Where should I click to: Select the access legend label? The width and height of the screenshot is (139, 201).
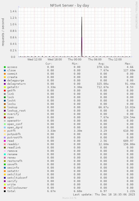click(x=12, y=67)
